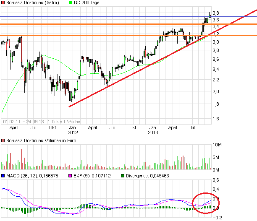Click the blue MACD legend swatch

coord(3,176)
